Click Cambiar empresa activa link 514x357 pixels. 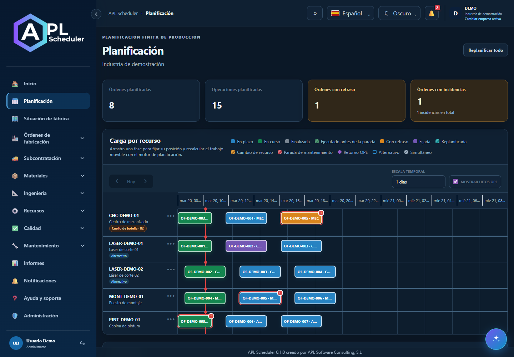[x=483, y=19]
